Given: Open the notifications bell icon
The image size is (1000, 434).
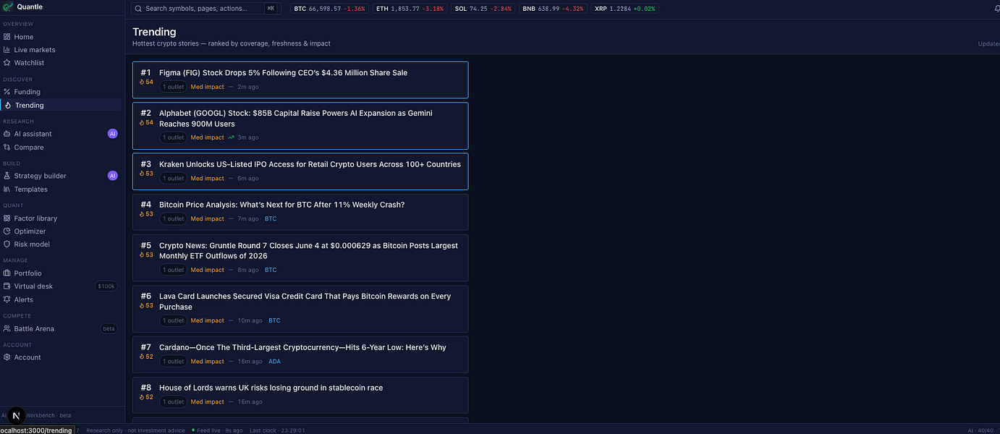Looking at the screenshot, I should tap(997, 9).
